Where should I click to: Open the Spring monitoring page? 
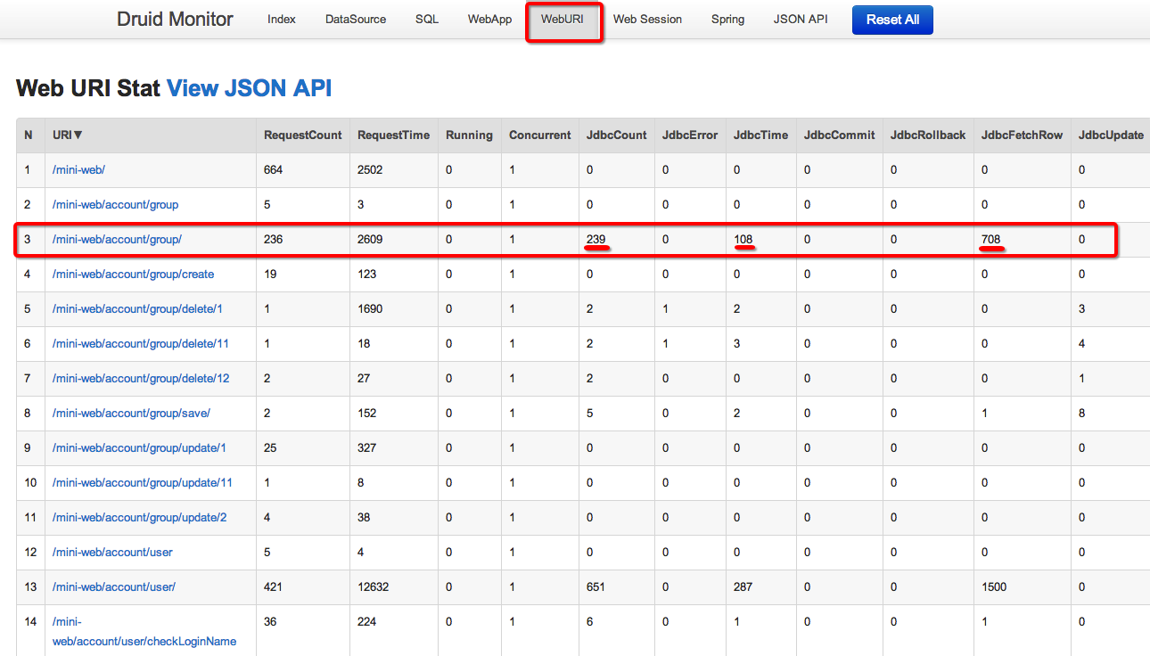(727, 19)
